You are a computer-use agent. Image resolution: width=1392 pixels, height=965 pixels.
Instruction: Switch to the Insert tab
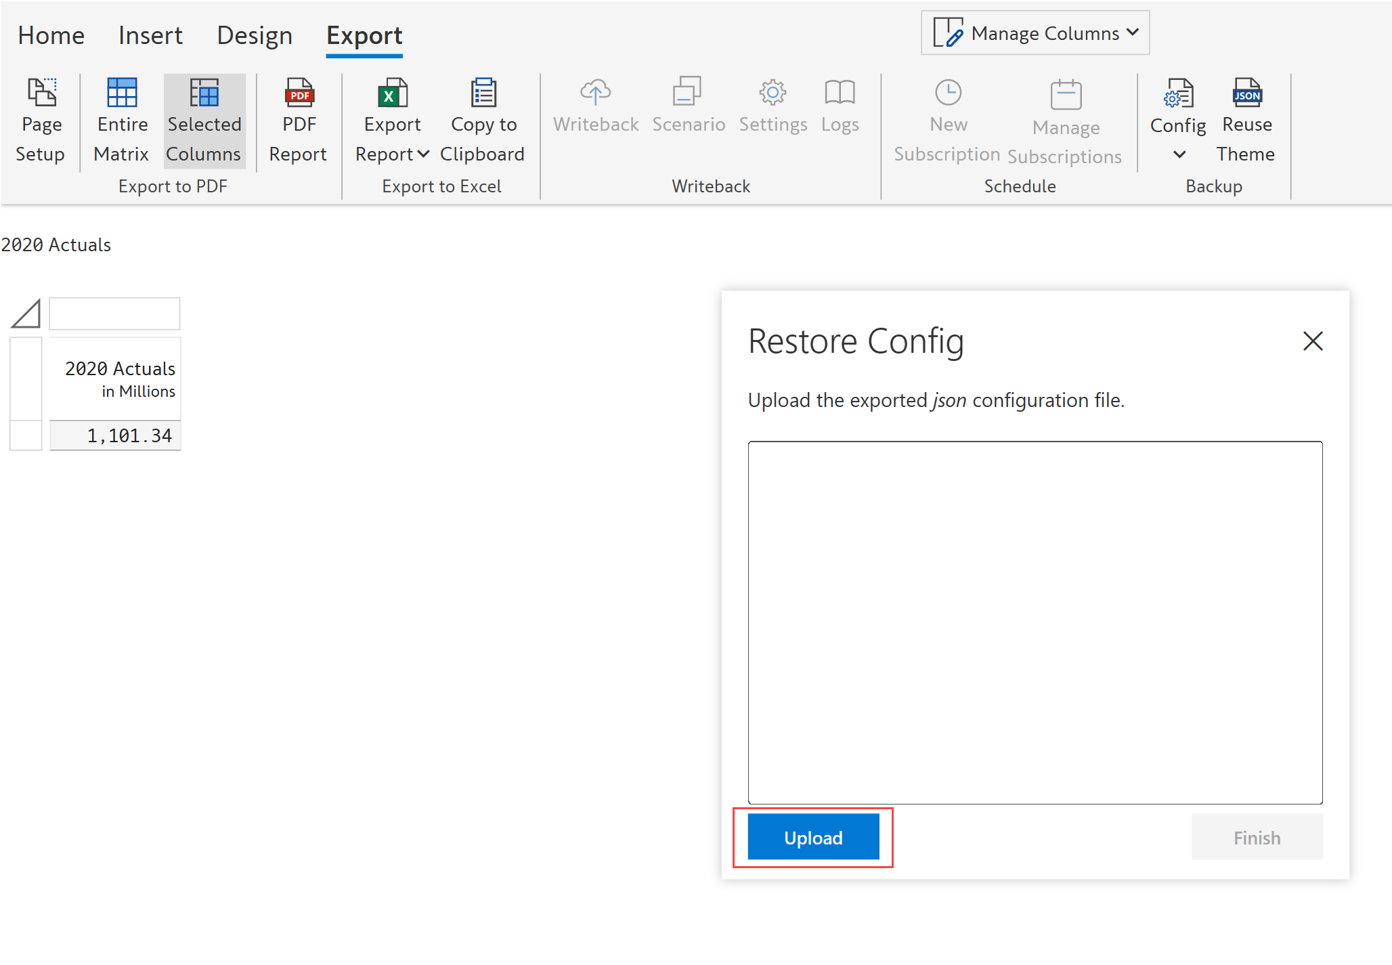[150, 35]
